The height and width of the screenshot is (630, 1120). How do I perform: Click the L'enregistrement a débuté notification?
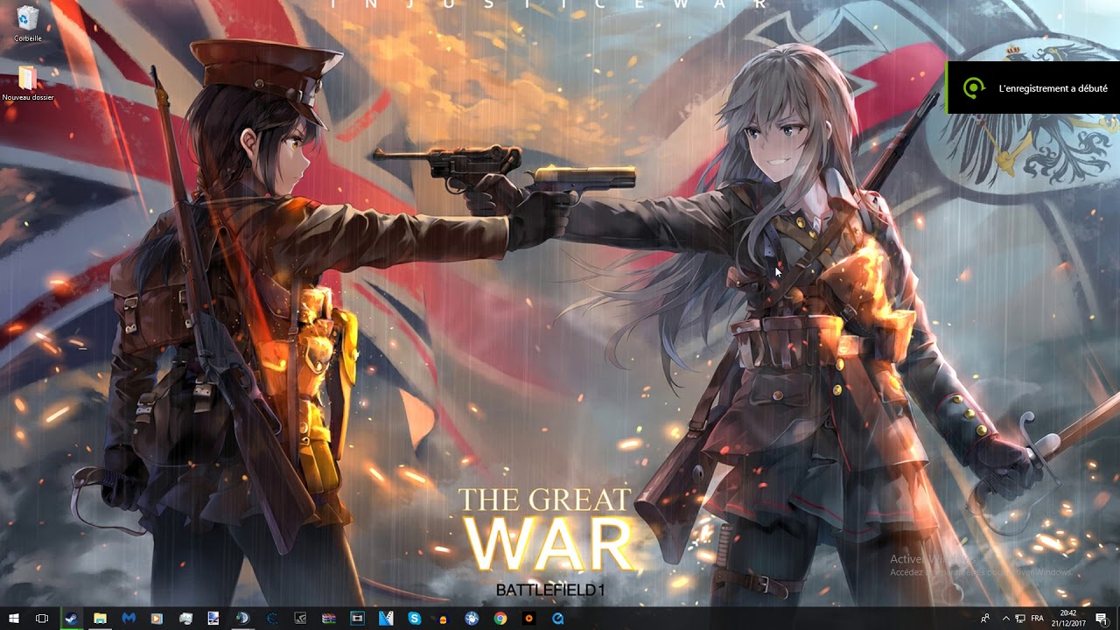1033,87
